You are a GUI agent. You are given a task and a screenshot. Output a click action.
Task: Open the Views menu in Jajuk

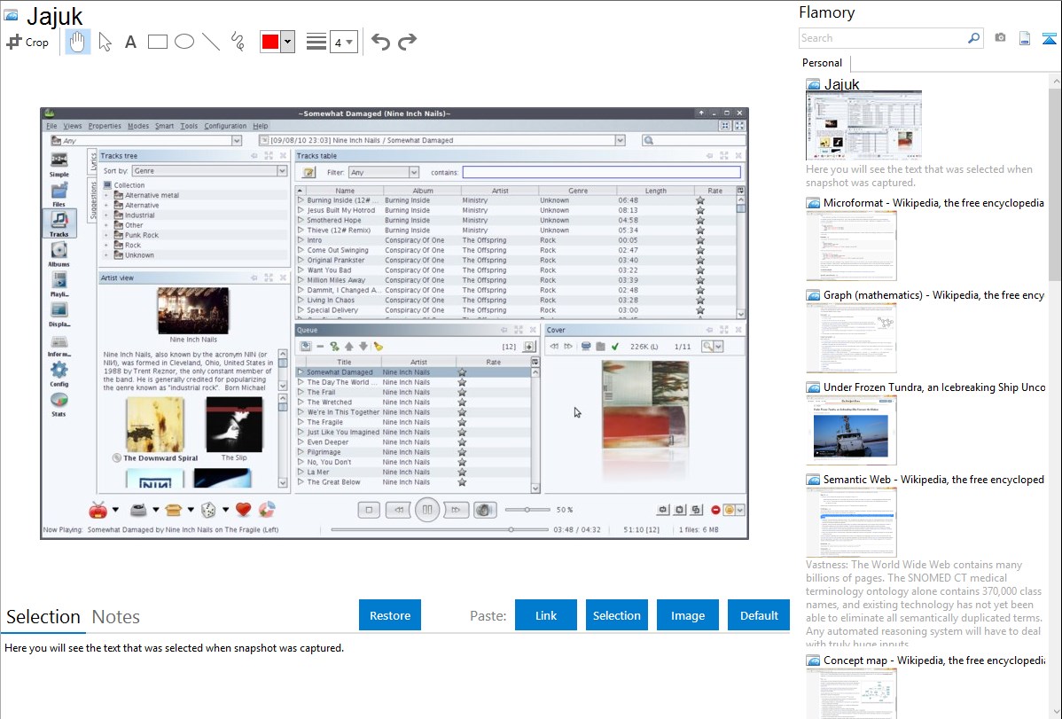73,126
